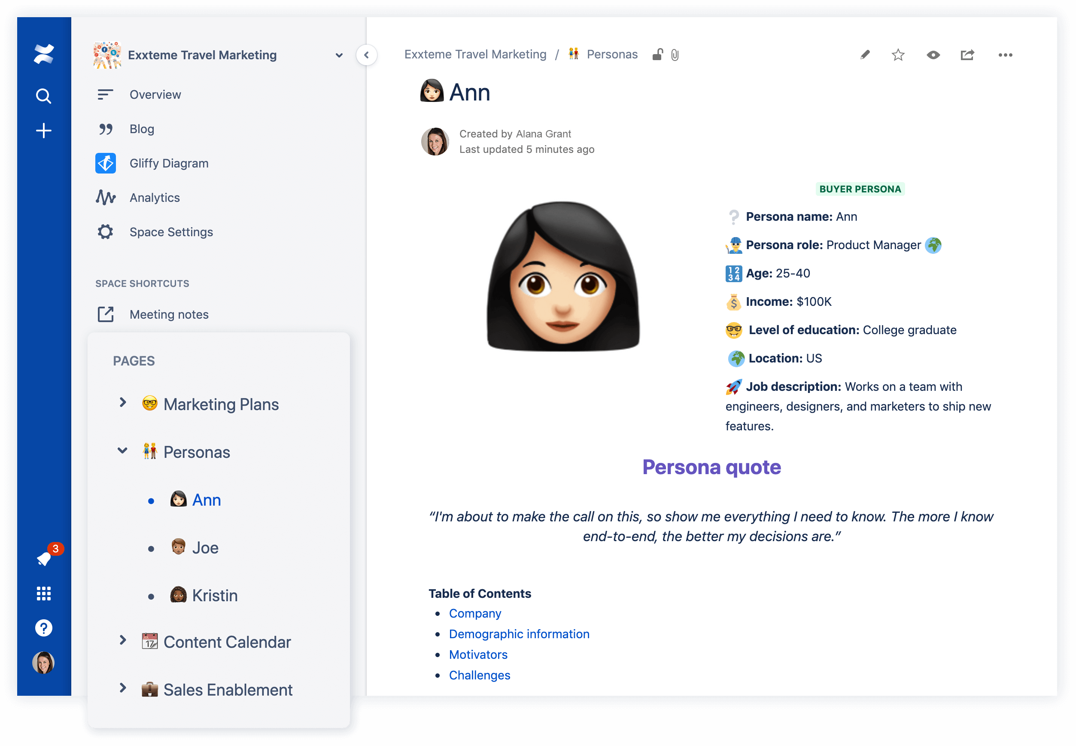This screenshot has width=1076, height=746.
Task: Click the Create (+) icon in sidebar
Action: tap(43, 129)
